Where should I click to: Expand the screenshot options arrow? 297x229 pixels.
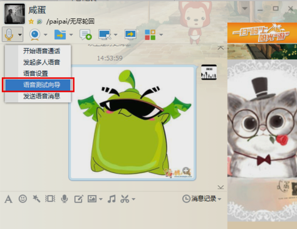coord(133,199)
